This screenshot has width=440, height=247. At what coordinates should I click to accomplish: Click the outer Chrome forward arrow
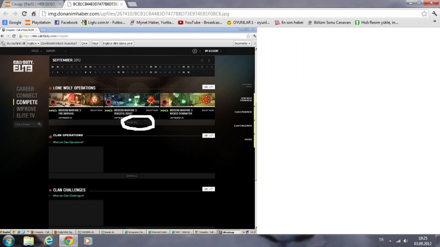pyautogui.click(x=15, y=14)
